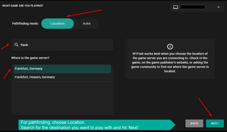
Task: Expand the device selector dropdown arrow
Action: [x=218, y=7]
